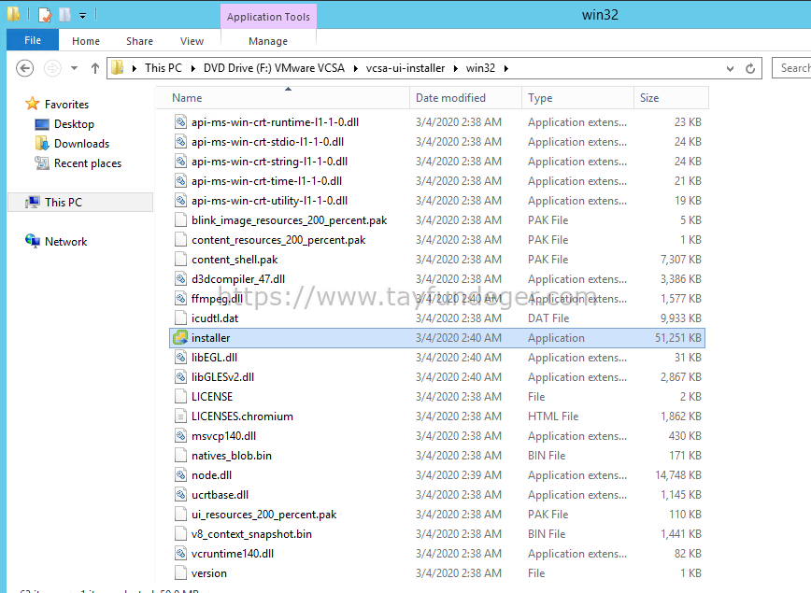Open the File menu tab
This screenshot has width=811, height=593.
click(x=33, y=40)
